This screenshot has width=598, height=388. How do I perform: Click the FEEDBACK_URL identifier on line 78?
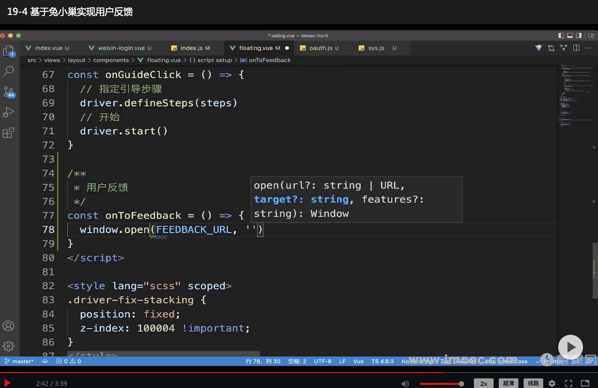pyautogui.click(x=194, y=229)
